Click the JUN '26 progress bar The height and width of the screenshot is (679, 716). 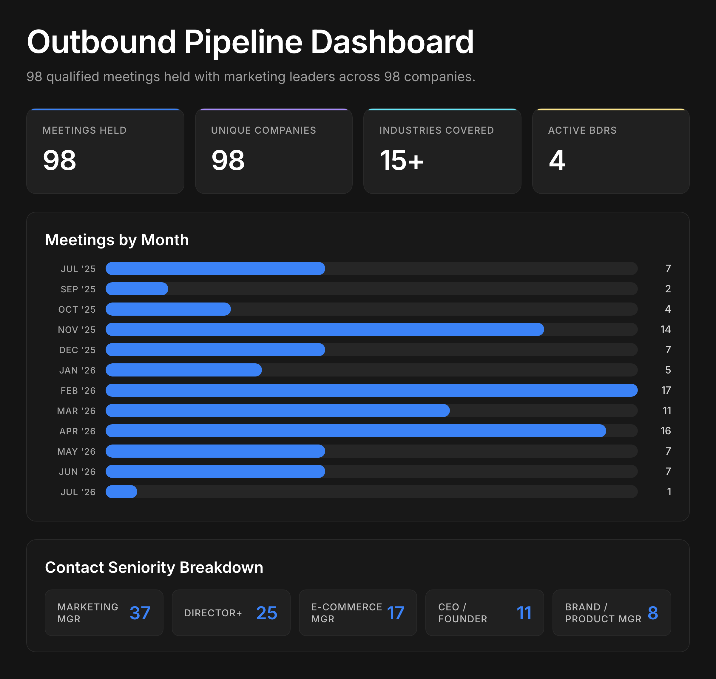click(371, 471)
